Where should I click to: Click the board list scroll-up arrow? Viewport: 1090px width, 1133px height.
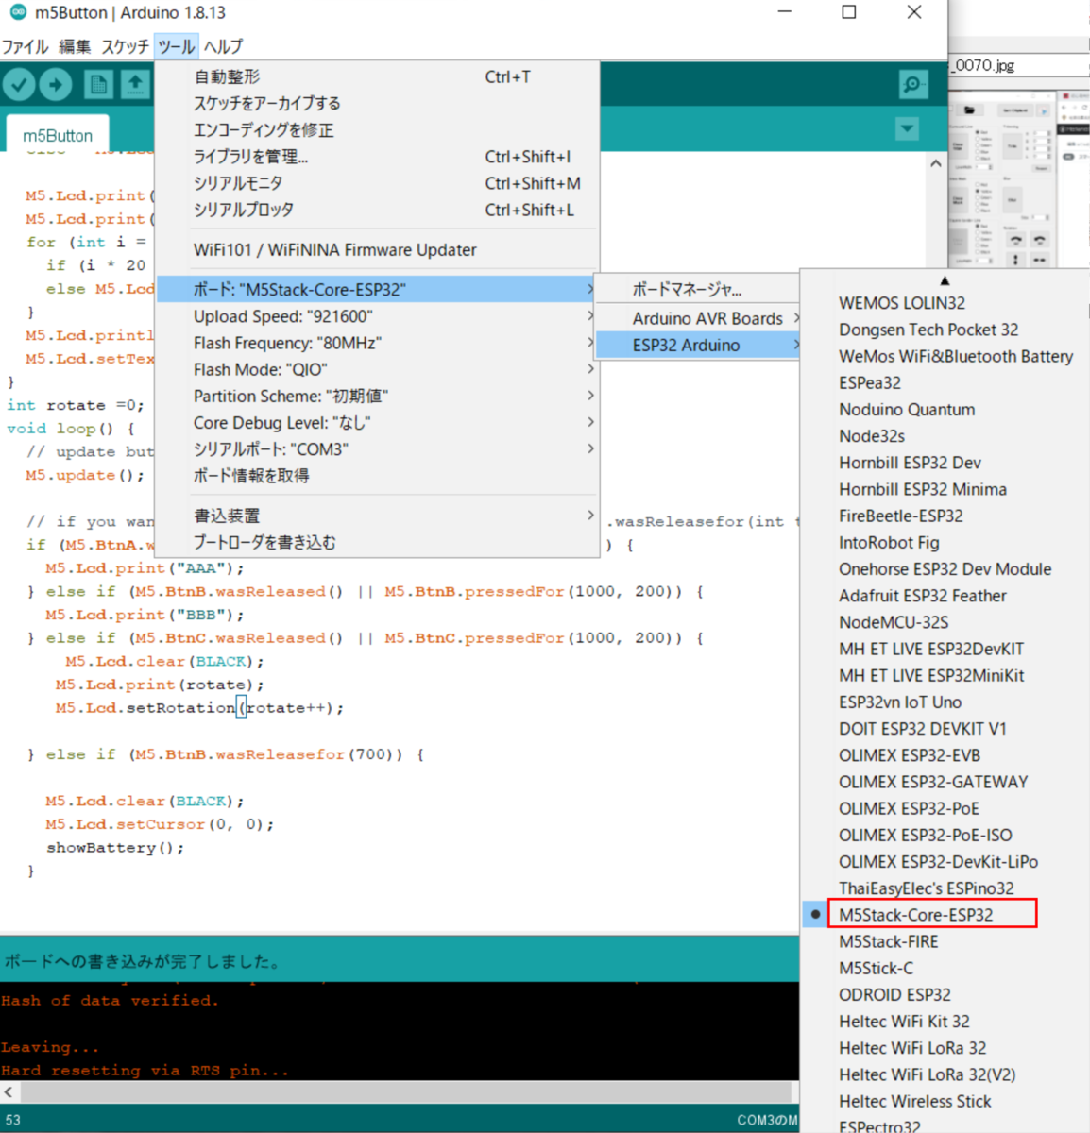[x=945, y=280]
